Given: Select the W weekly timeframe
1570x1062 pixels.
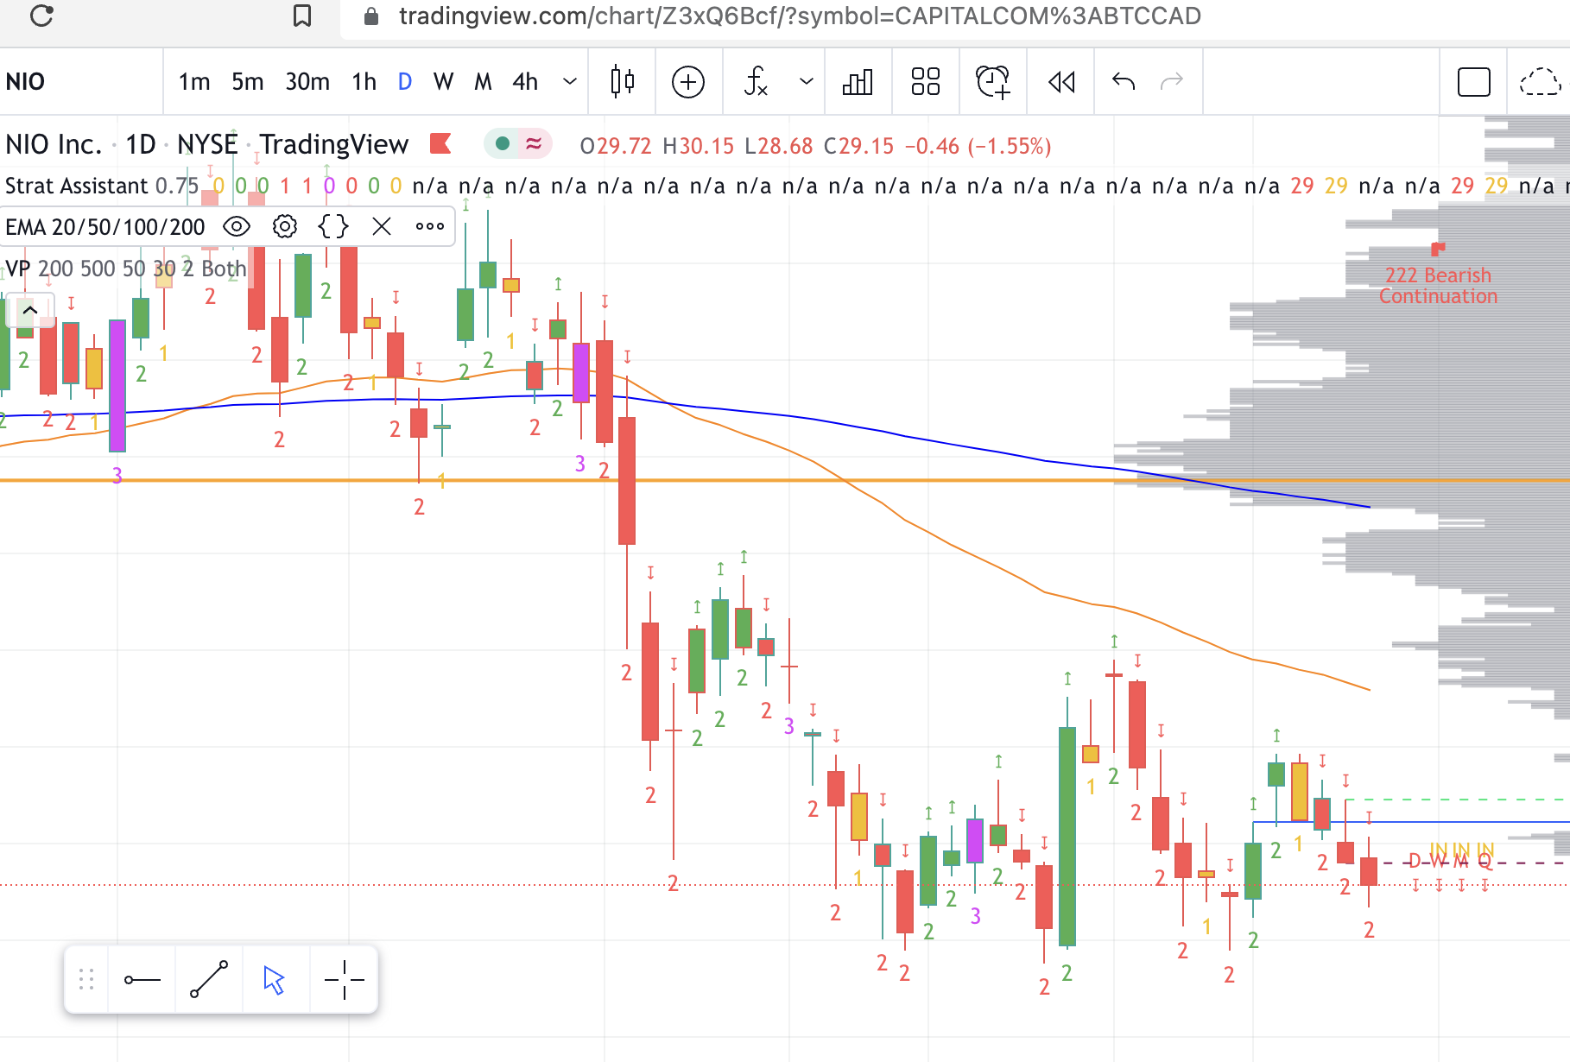Looking at the screenshot, I should coord(443,82).
